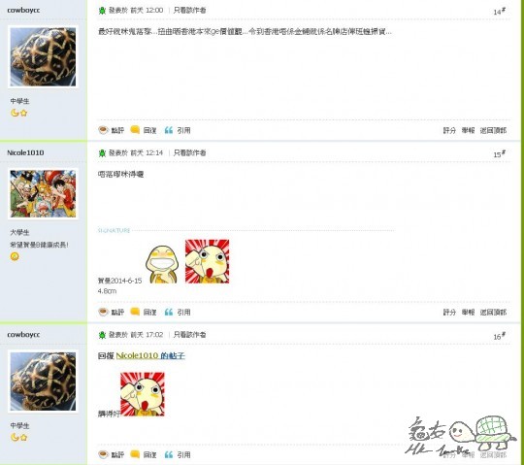Image resolution: width=524 pixels, height=465 pixels.
Task: Click the reply bubble icon in post 14
Action: 135,130
